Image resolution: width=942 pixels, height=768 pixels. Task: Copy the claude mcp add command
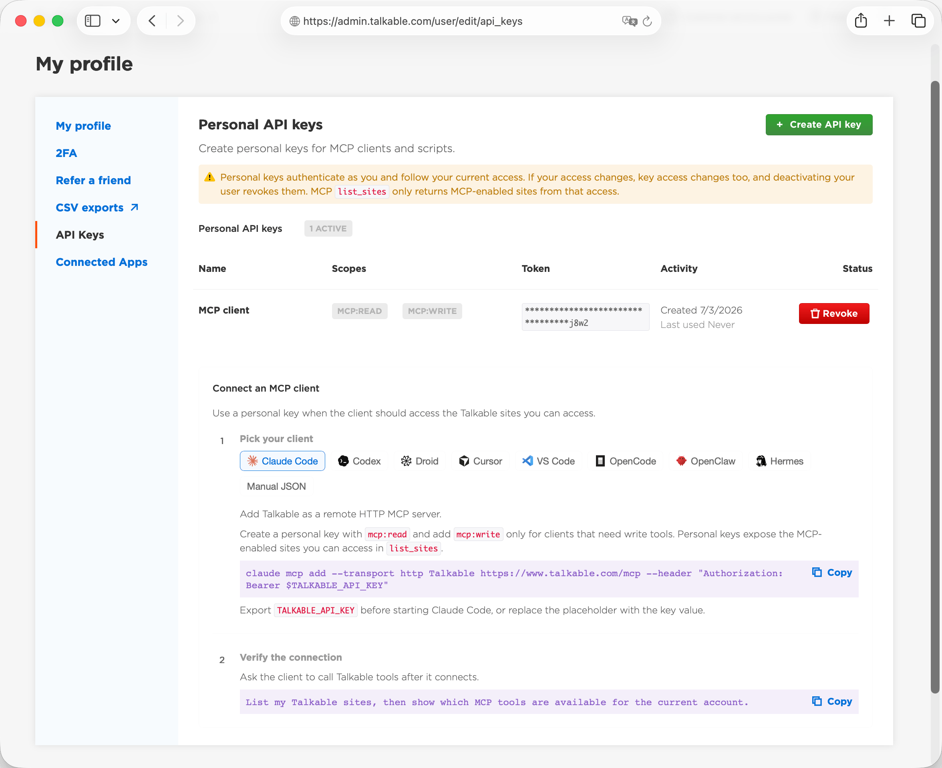(832, 572)
